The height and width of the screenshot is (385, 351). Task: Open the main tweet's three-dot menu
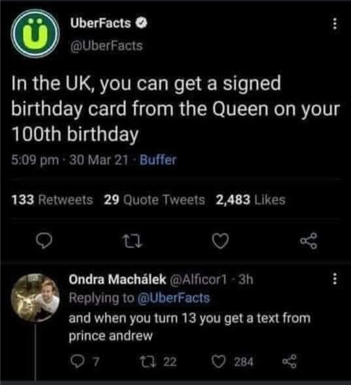pos(335,24)
